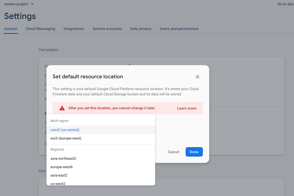The height and width of the screenshot is (196, 294).
Task: Select us-west2 regional option
Action: tap(101, 183)
